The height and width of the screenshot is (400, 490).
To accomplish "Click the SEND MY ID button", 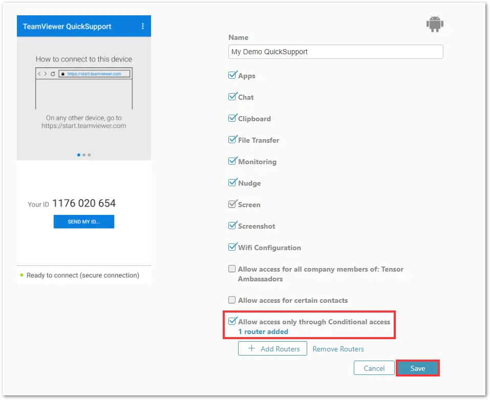I will (84, 221).
